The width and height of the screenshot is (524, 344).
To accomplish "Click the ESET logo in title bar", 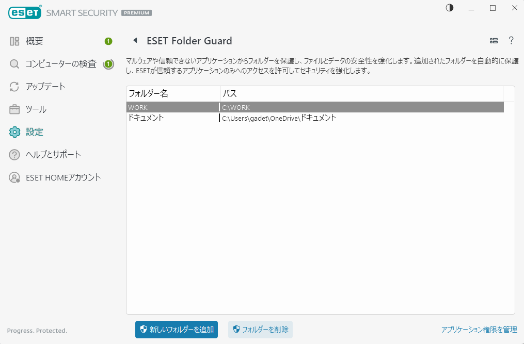I will [24, 12].
